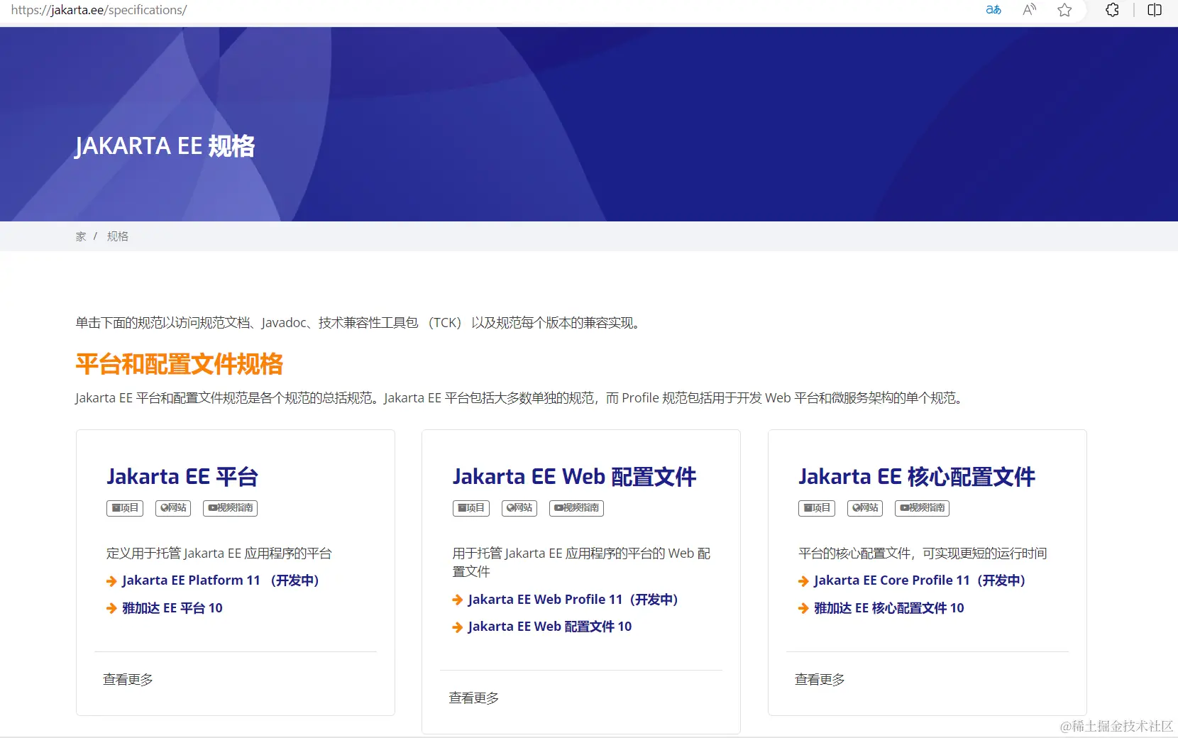Click the 网站 badge on the 核心配置文件 card

pos(864,508)
